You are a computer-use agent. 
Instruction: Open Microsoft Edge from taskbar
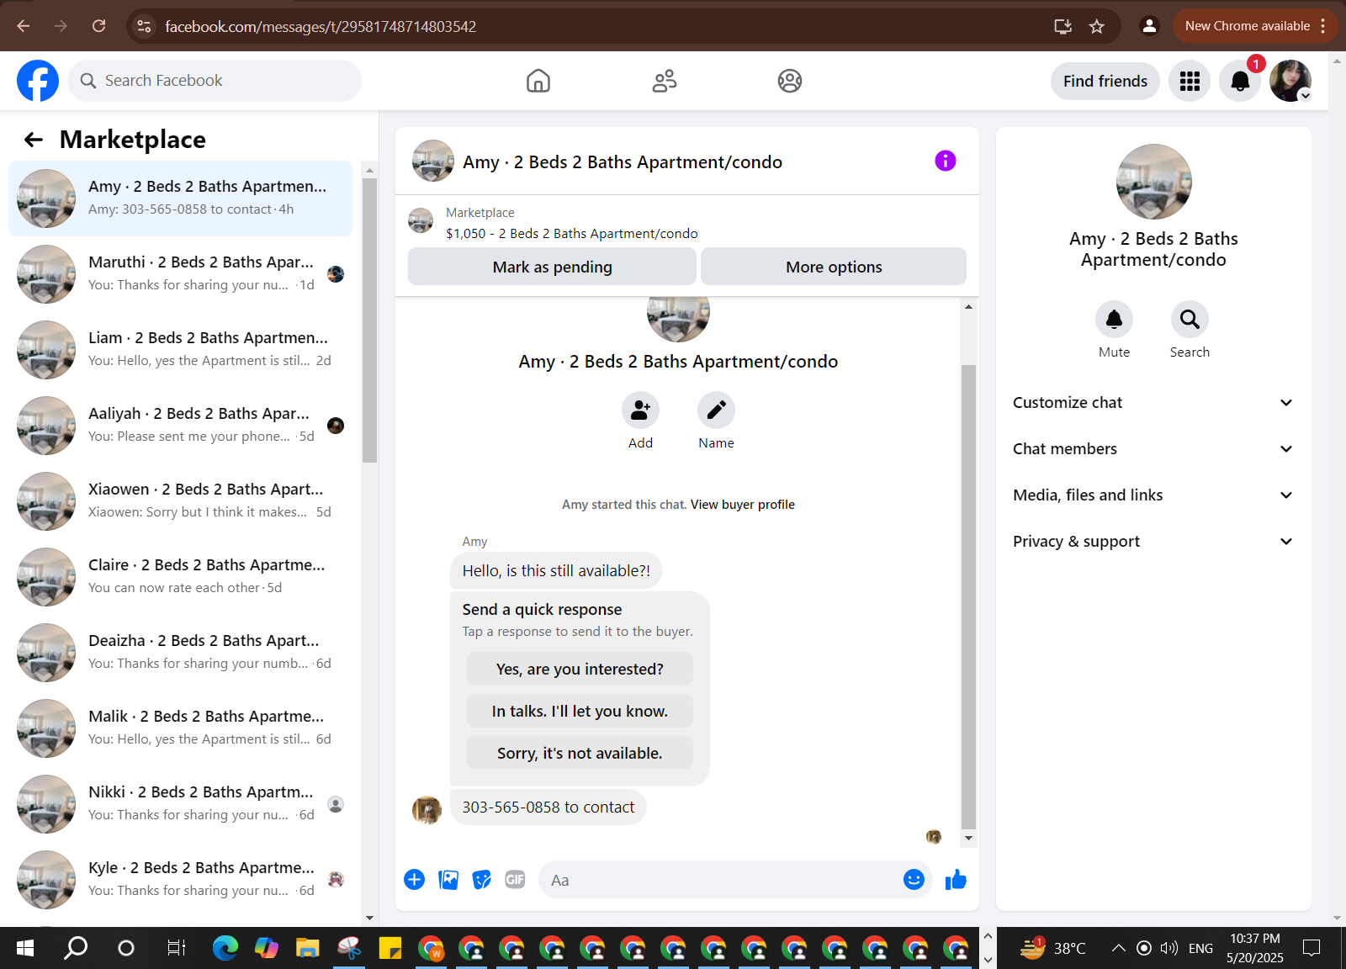pyautogui.click(x=225, y=949)
